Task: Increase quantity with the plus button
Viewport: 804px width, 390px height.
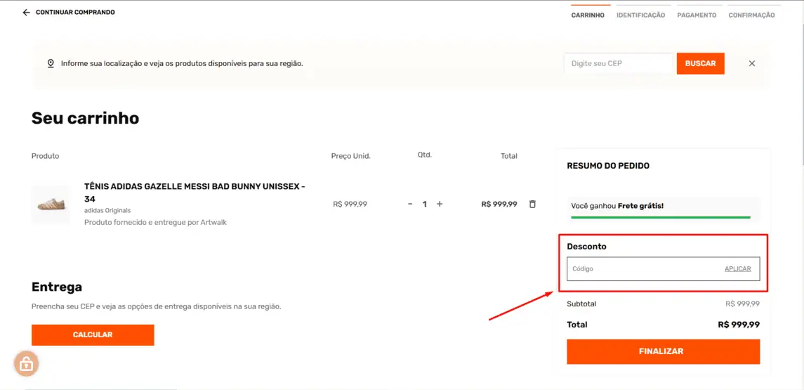Action: click(x=440, y=204)
